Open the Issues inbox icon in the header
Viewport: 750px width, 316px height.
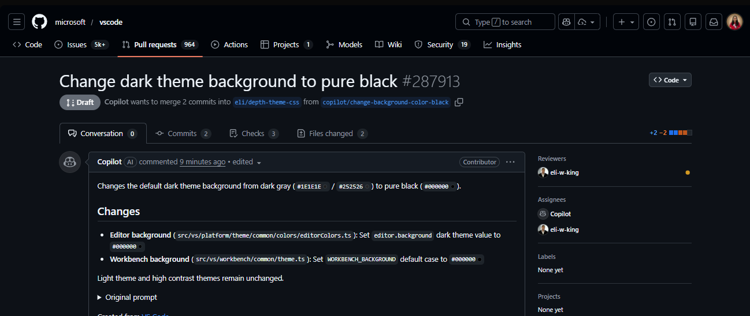[x=651, y=22]
